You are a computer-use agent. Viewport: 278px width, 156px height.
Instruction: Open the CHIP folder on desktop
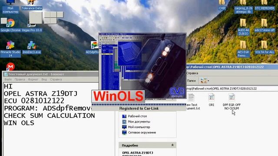(x=222, y=5)
